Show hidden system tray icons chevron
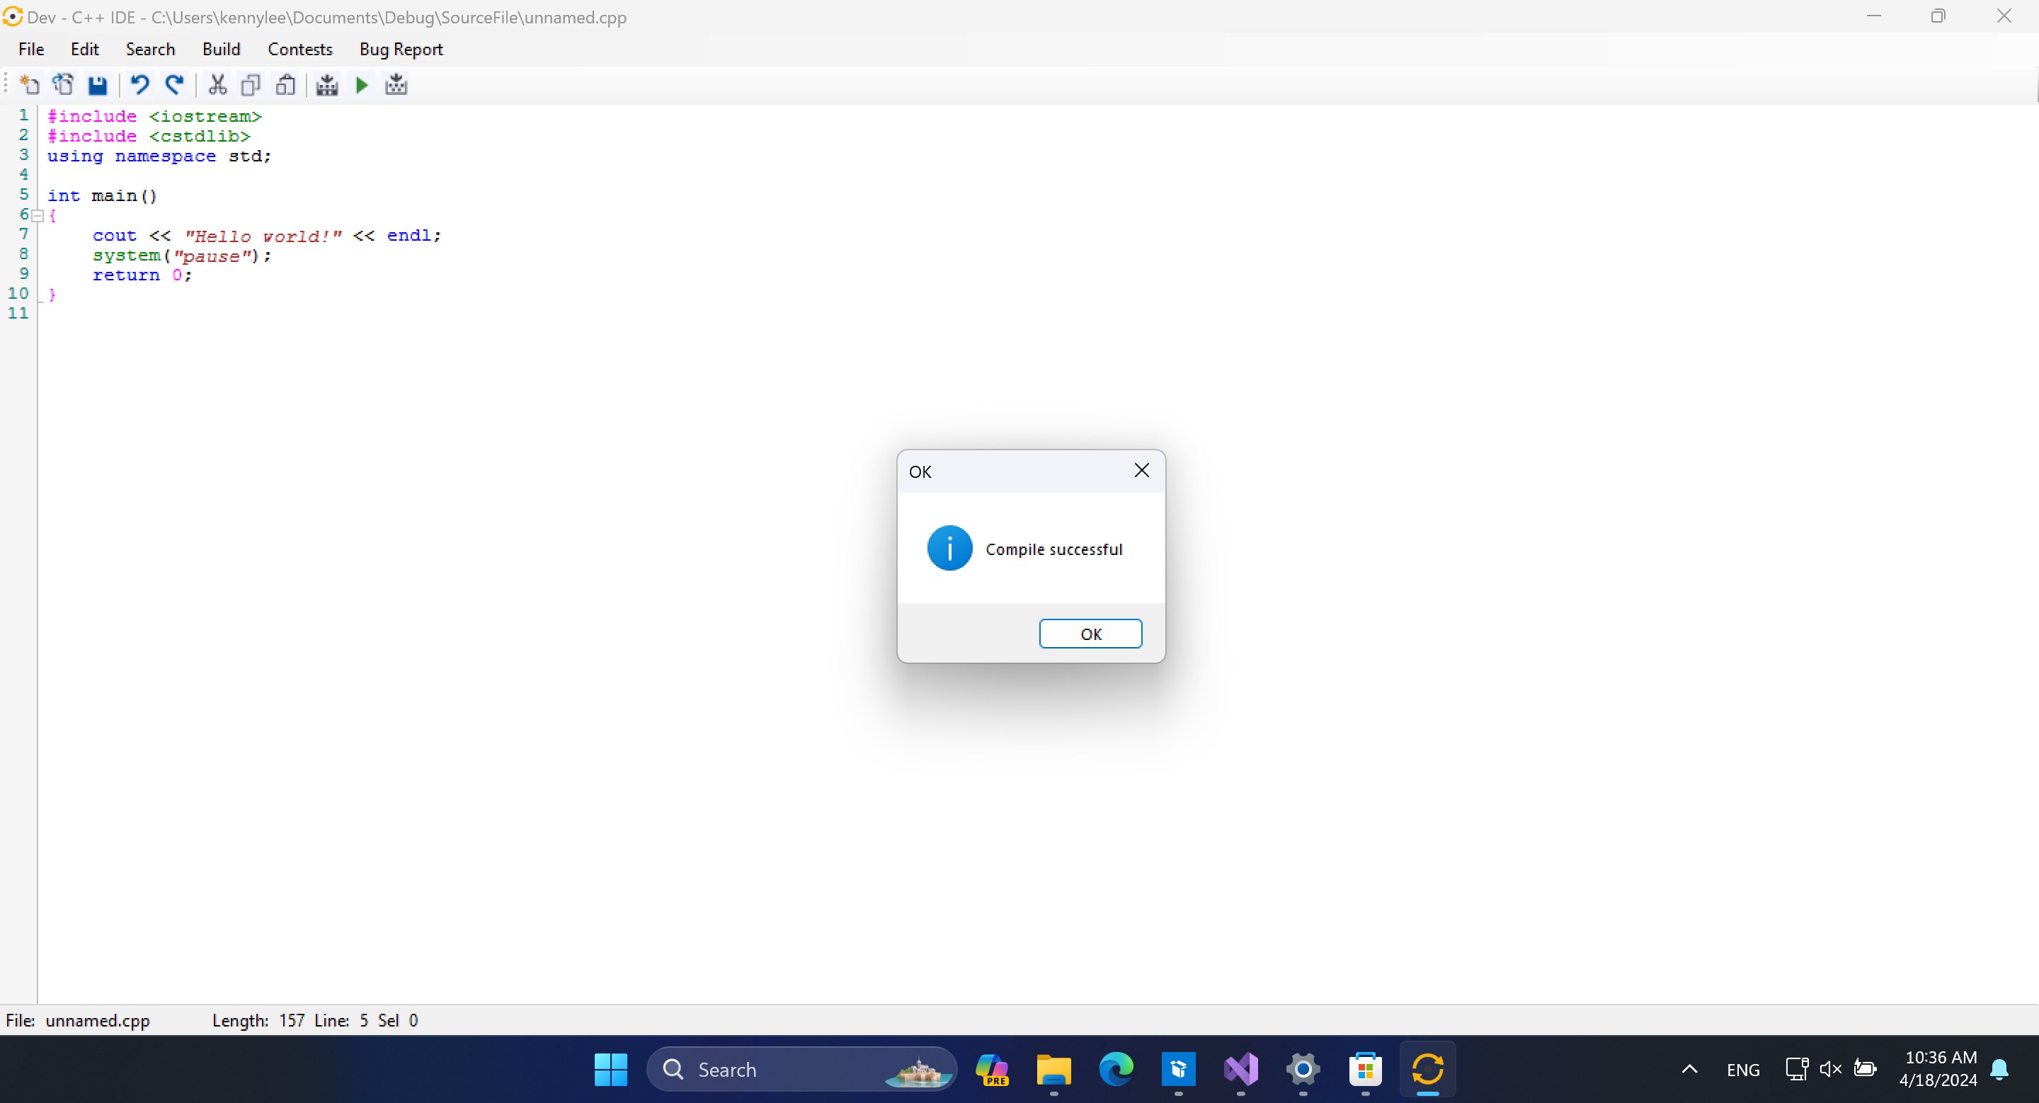Screen dimensions: 2039x1103 tap(1689, 1070)
